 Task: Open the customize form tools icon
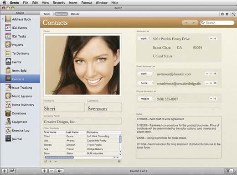click(233, 14)
